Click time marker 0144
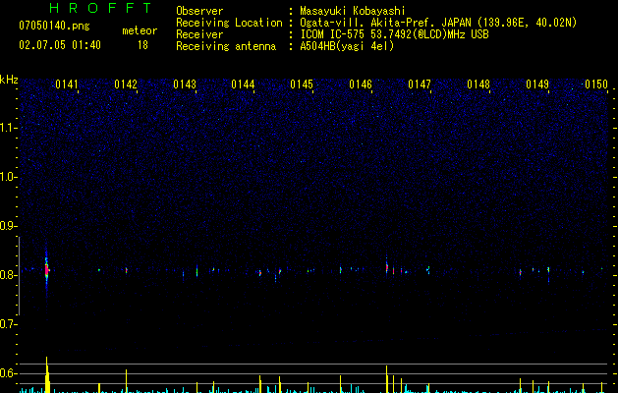618x393 pixels. click(243, 84)
